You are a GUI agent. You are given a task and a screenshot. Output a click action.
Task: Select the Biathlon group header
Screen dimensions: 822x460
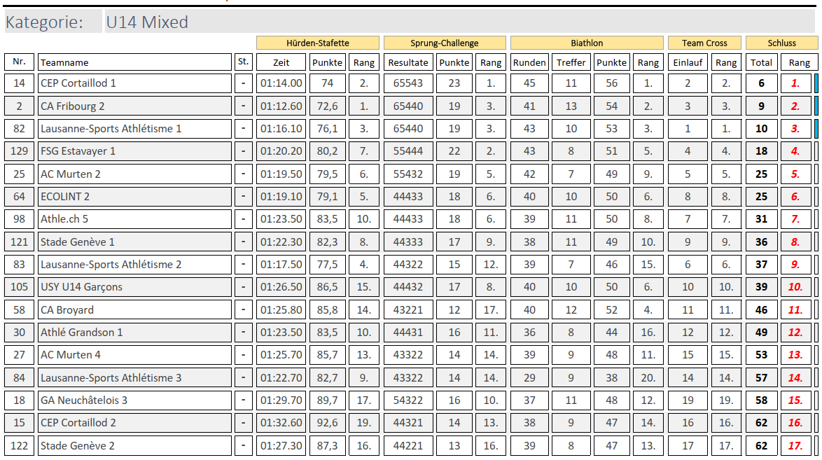pyautogui.click(x=586, y=43)
